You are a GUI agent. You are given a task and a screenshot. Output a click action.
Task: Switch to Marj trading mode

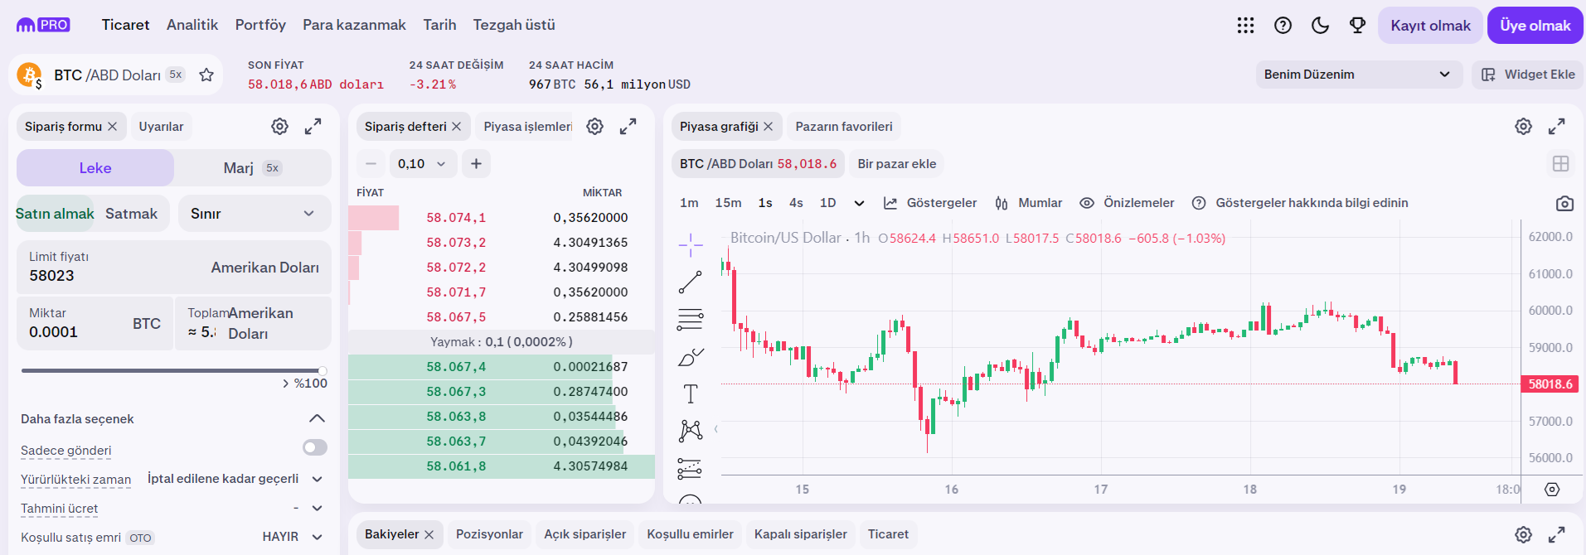click(x=252, y=168)
